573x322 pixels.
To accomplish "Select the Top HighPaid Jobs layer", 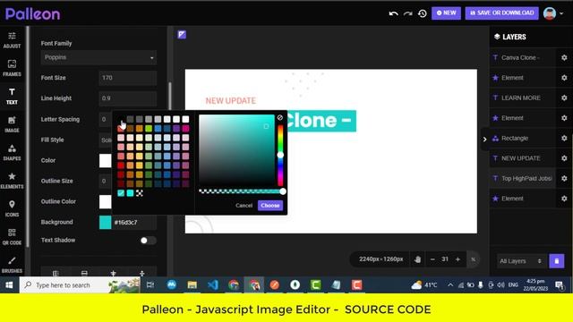I will click(x=523, y=179).
